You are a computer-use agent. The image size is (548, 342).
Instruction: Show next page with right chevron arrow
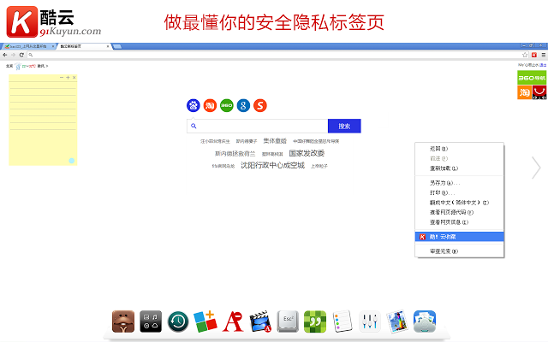536,168
